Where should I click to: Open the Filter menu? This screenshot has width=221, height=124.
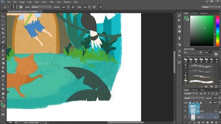coord(52,2)
